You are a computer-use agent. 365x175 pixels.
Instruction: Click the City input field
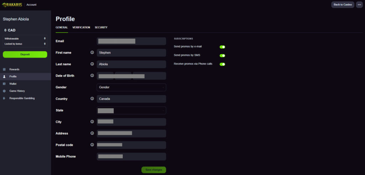(131, 122)
